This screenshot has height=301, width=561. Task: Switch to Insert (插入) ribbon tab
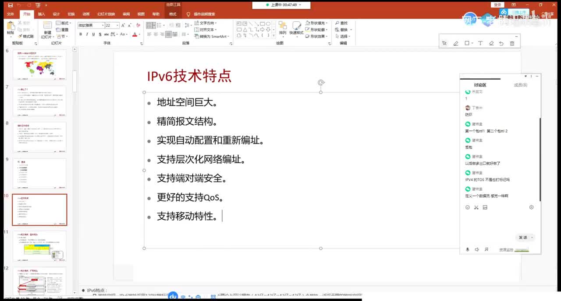[42, 14]
